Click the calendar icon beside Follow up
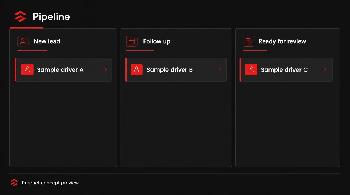Image resolution: width=350 pixels, height=195 pixels. pyautogui.click(x=132, y=41)
